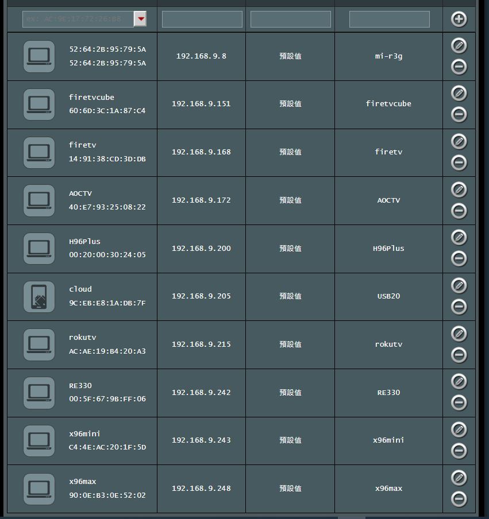Click the empty DNS server input field

click(x=290, y=19)
